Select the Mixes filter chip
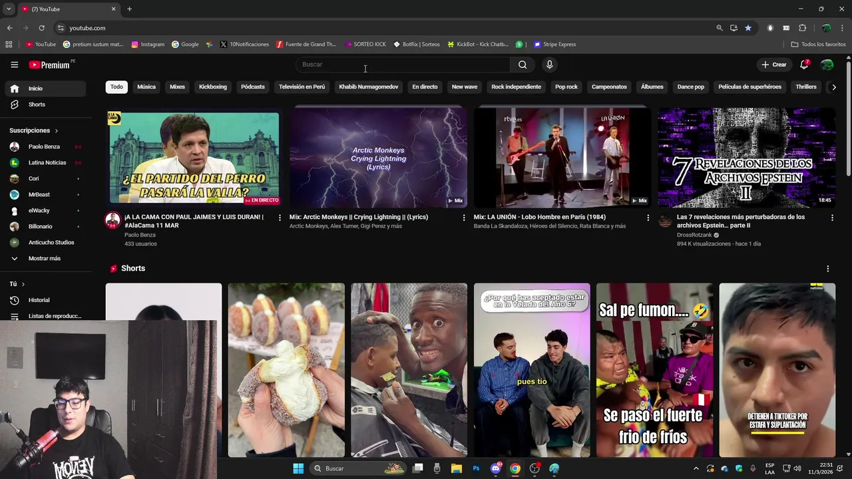The image size is (852, 479). click(x=177, y=86)
